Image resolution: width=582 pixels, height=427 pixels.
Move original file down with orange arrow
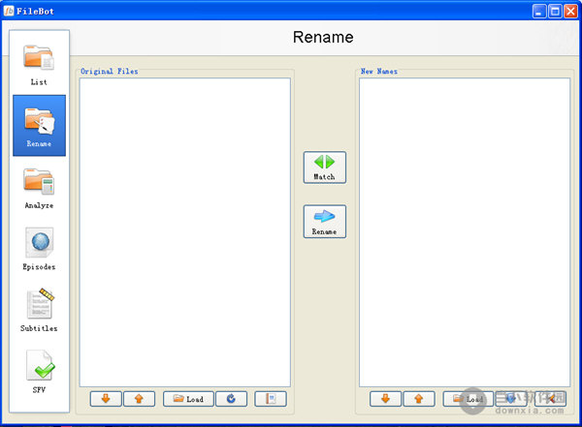(106, 399)
